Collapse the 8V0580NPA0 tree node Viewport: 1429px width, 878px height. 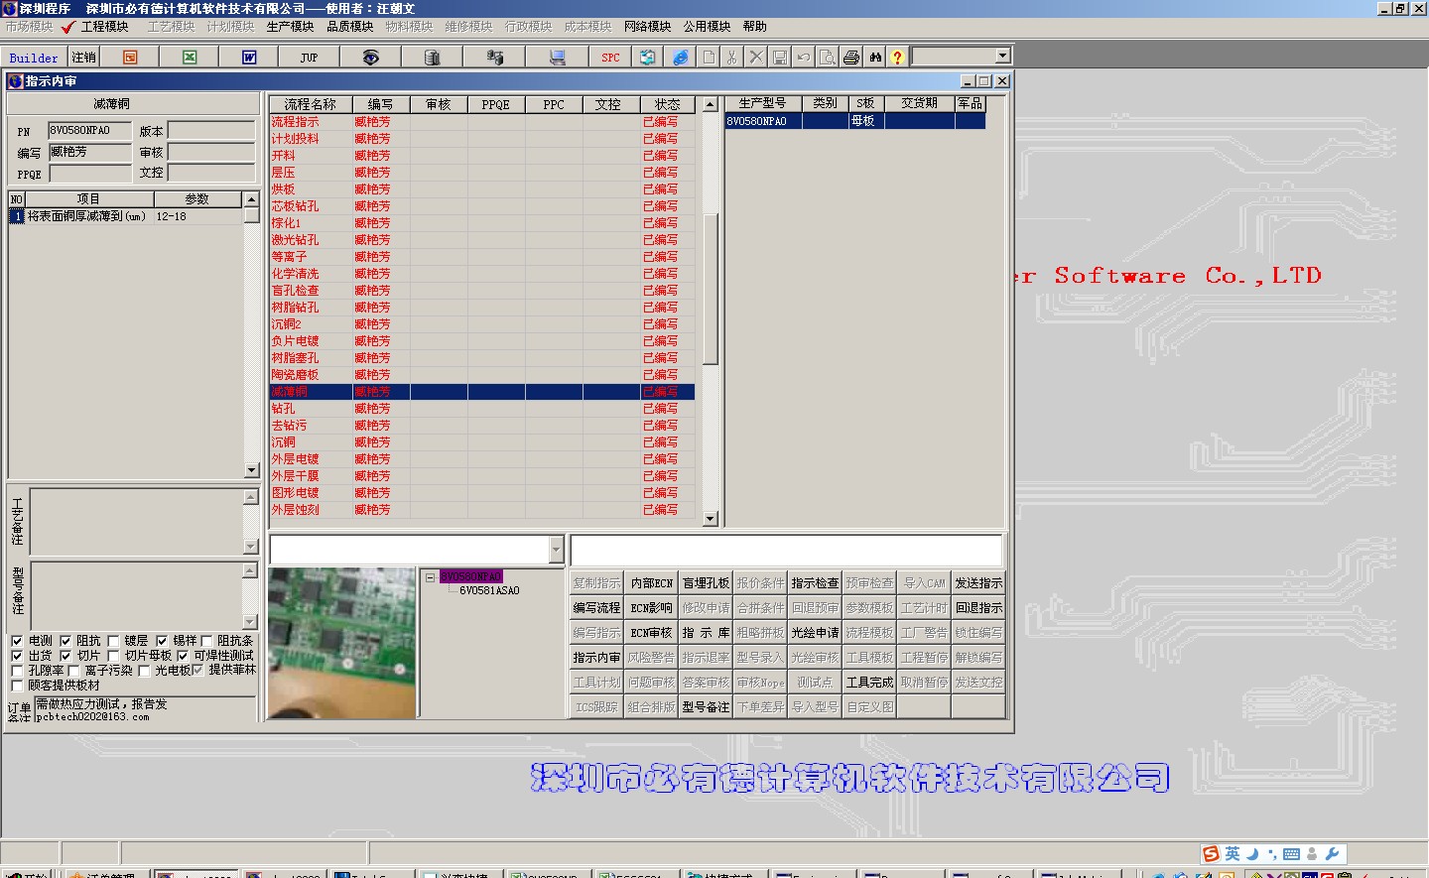pos(430,576)
